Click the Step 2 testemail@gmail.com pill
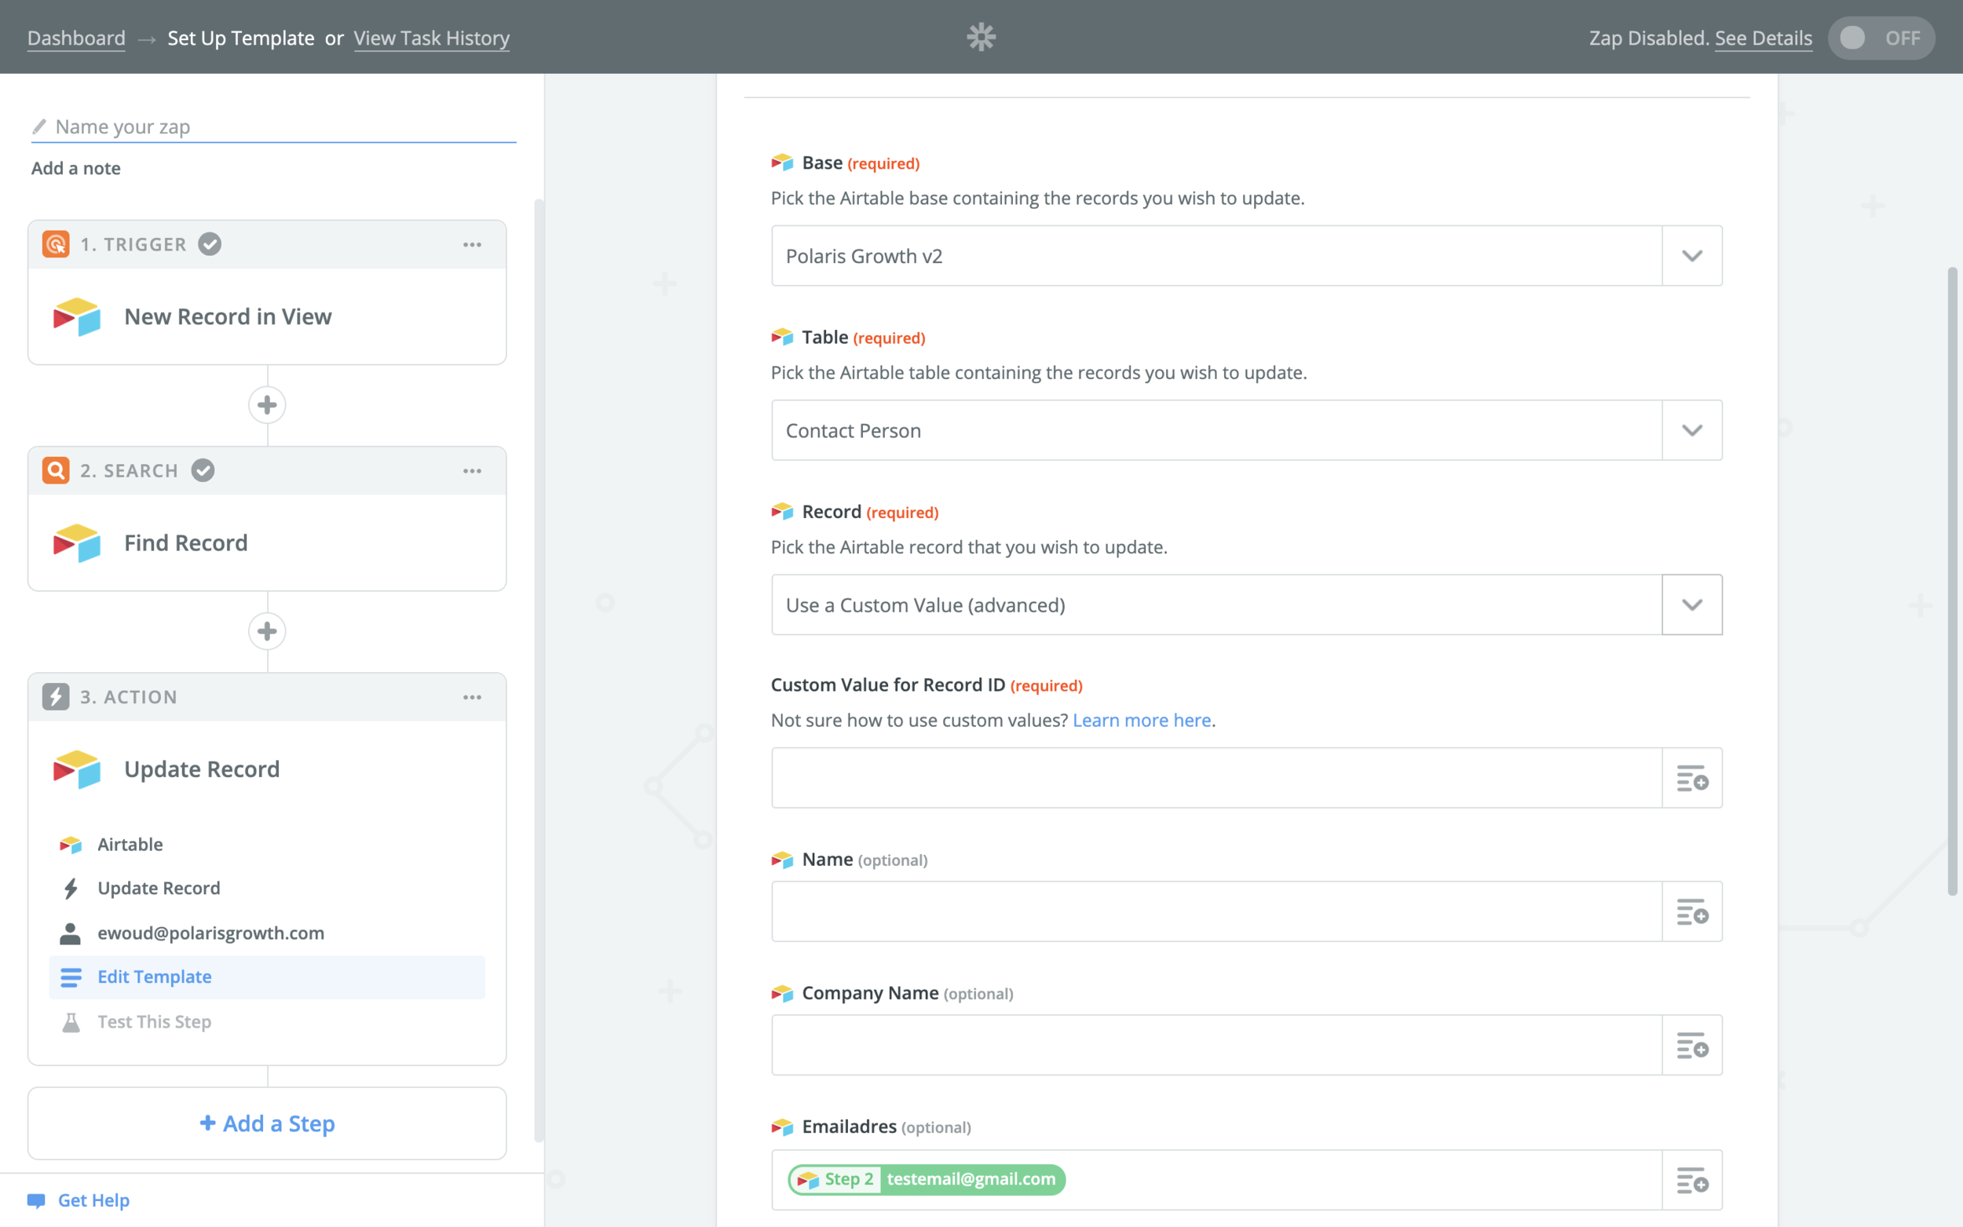 (x=926, y=1179)
